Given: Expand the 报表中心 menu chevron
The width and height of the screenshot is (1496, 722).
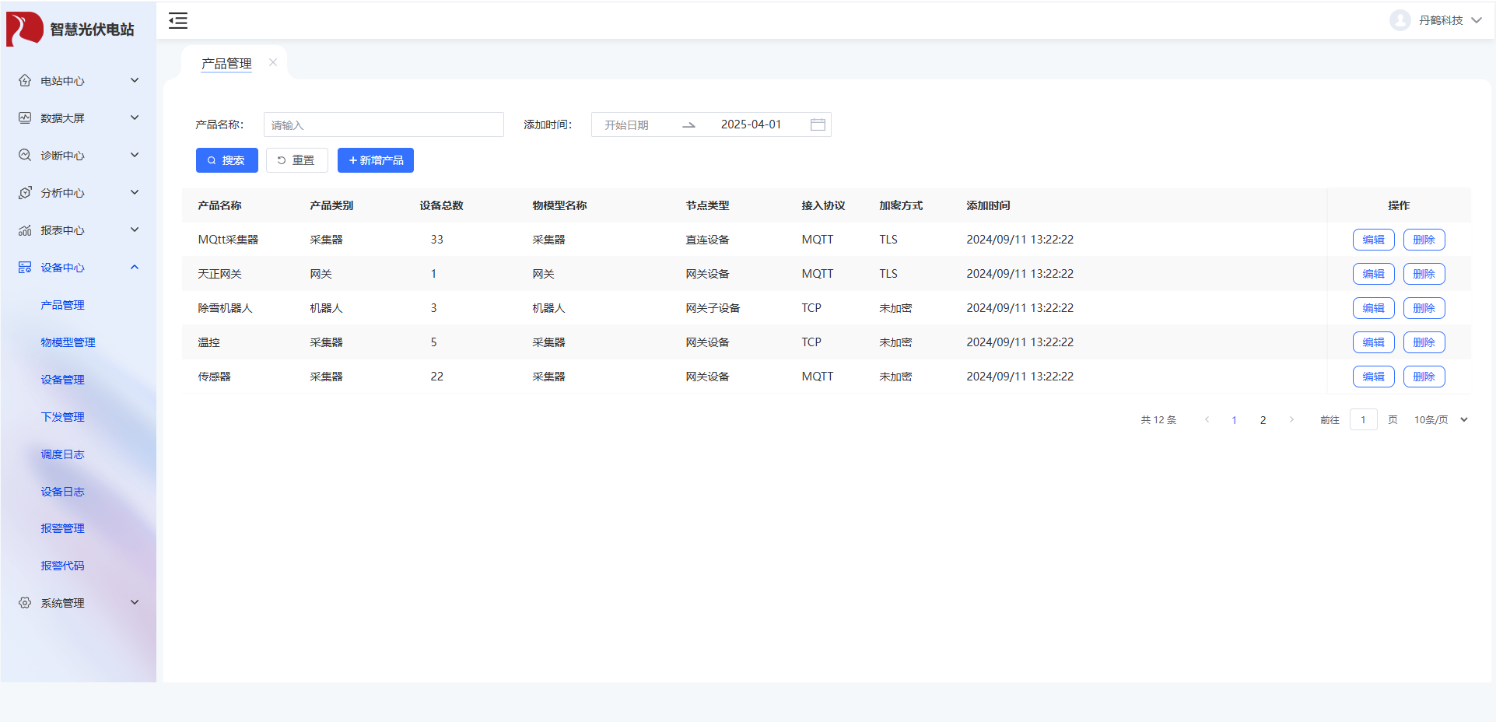Looking at the screenshot, I should tap(135, 230).
